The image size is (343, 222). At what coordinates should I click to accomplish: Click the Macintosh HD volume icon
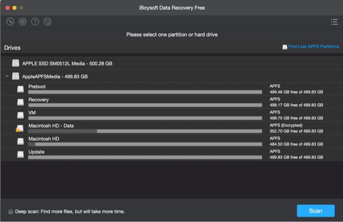tap(21, 141)
